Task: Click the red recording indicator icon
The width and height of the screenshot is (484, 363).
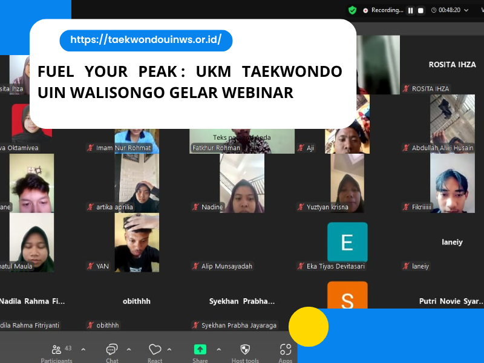Action: (365, 10)
